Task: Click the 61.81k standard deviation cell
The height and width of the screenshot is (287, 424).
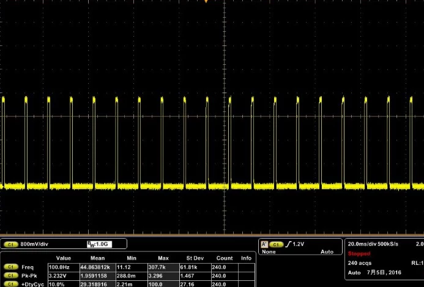Action: coord(195,267)
